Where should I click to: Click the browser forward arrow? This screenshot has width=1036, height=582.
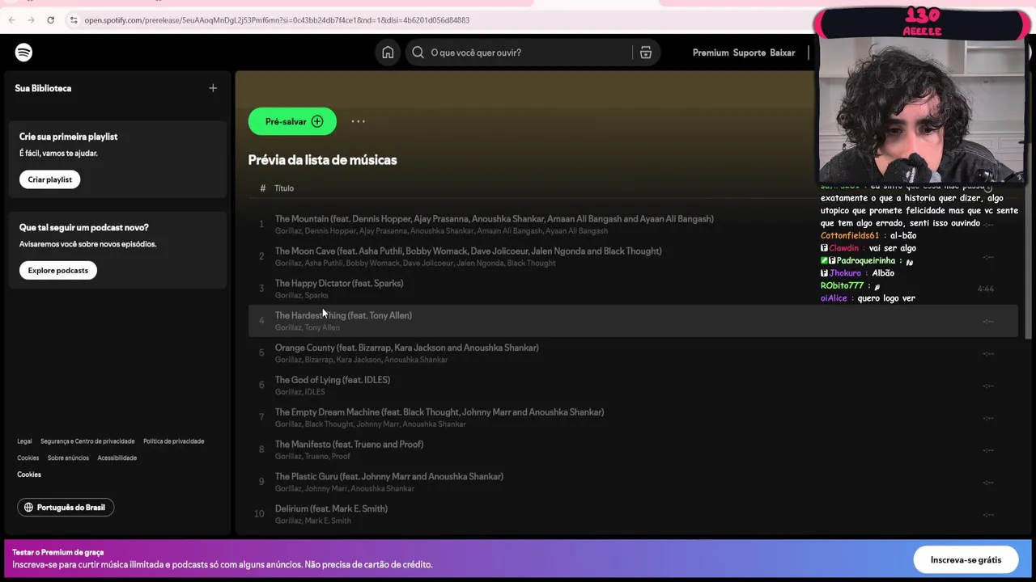(31, 19)
